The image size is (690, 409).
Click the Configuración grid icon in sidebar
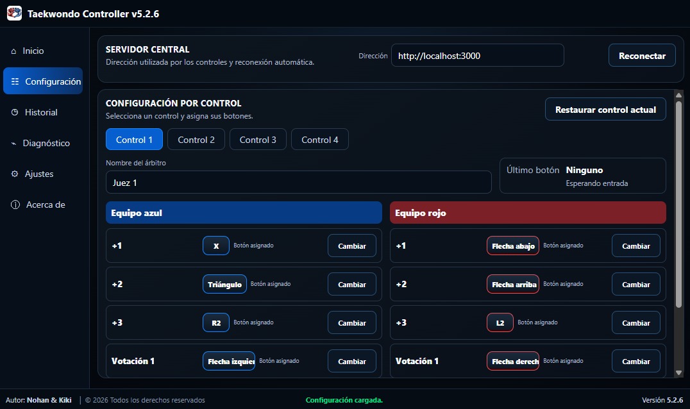coord(15,81)
